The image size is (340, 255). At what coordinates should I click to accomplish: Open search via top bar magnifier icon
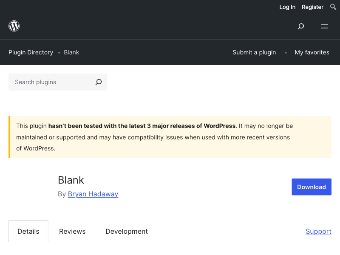[333, 7]
